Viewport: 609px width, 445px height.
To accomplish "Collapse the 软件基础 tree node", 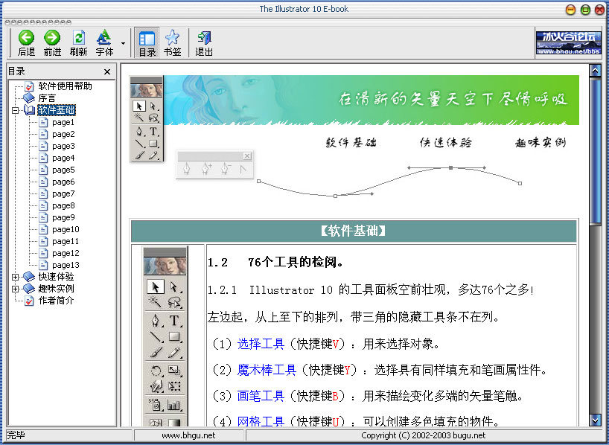I will [15, 110].
